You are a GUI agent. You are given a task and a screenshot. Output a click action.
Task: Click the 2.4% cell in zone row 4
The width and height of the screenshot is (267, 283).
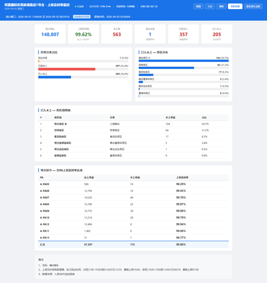(204, 143)
